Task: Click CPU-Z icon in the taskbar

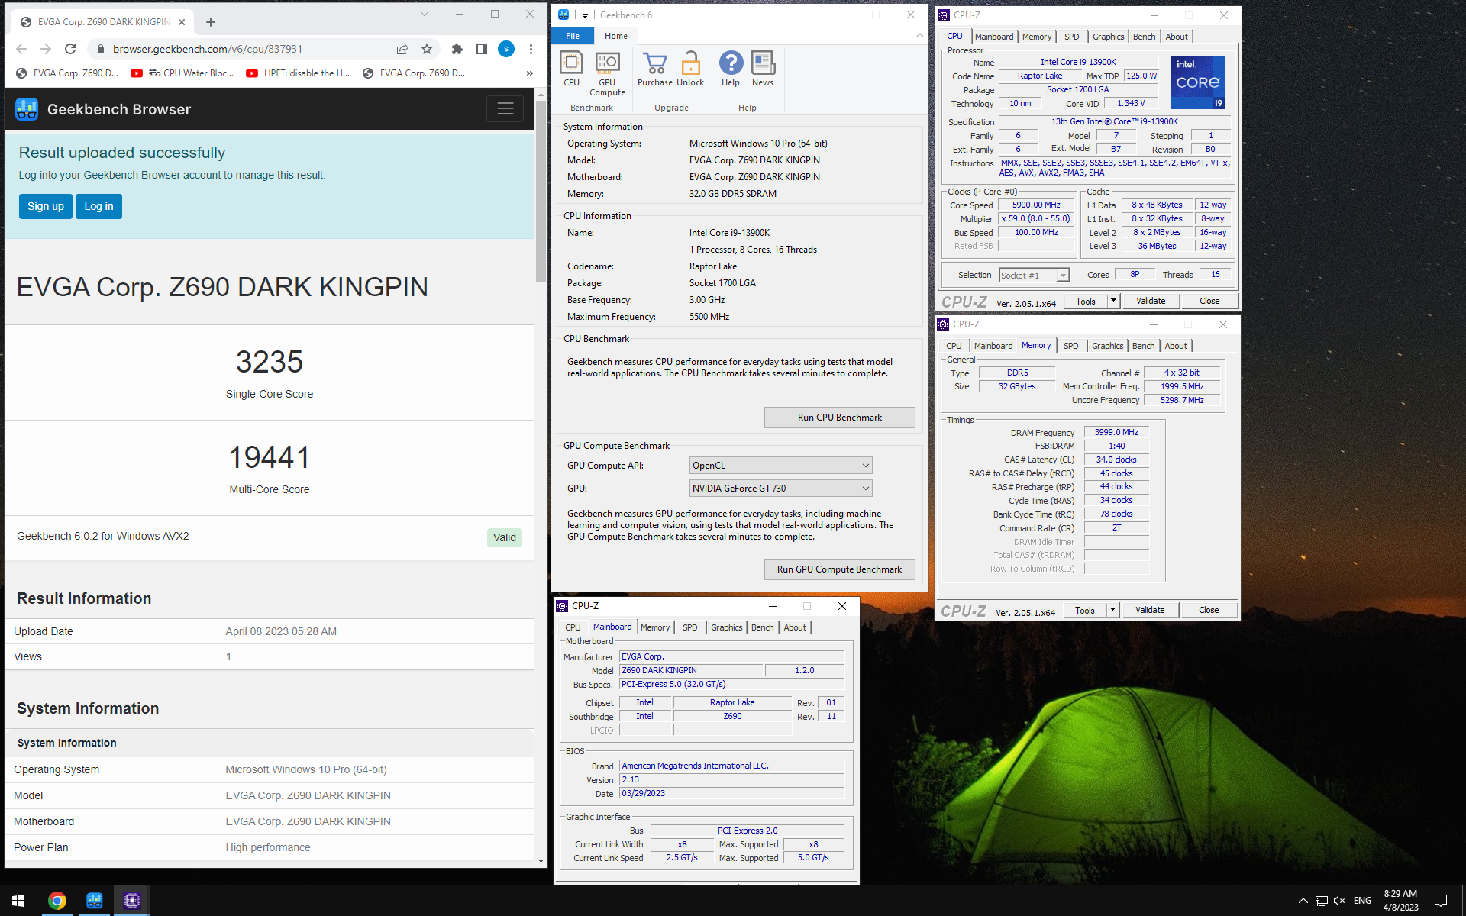Action: point(132,901)
